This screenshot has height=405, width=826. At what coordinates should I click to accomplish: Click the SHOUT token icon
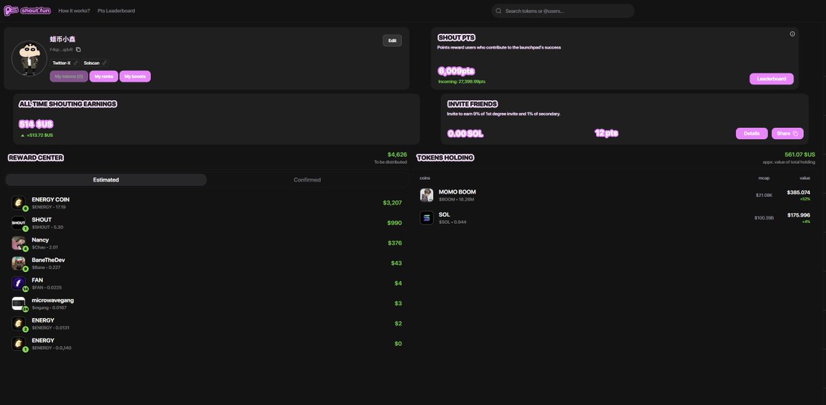click(19, 222)
